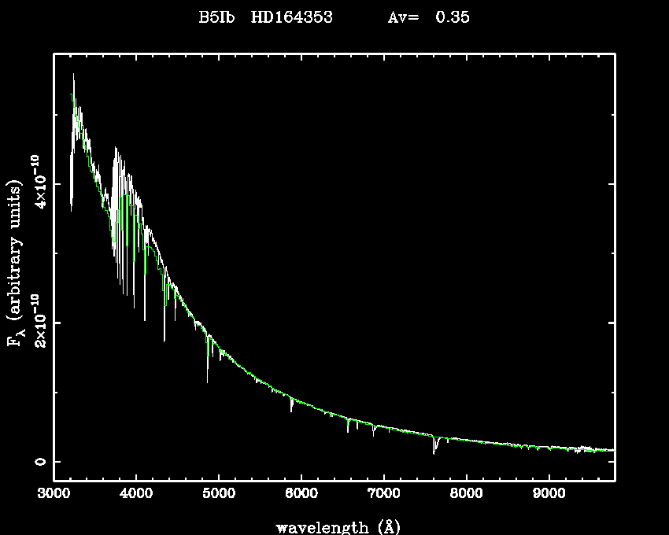
Task: Click the deep absorption dip near 7600 Å
Action: coord(434,448)
